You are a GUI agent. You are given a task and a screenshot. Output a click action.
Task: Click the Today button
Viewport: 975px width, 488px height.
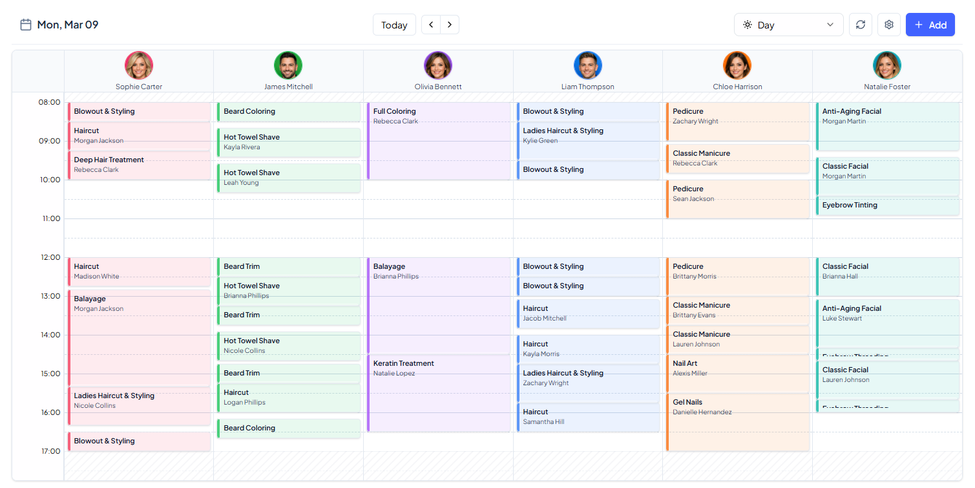(394, 24)
